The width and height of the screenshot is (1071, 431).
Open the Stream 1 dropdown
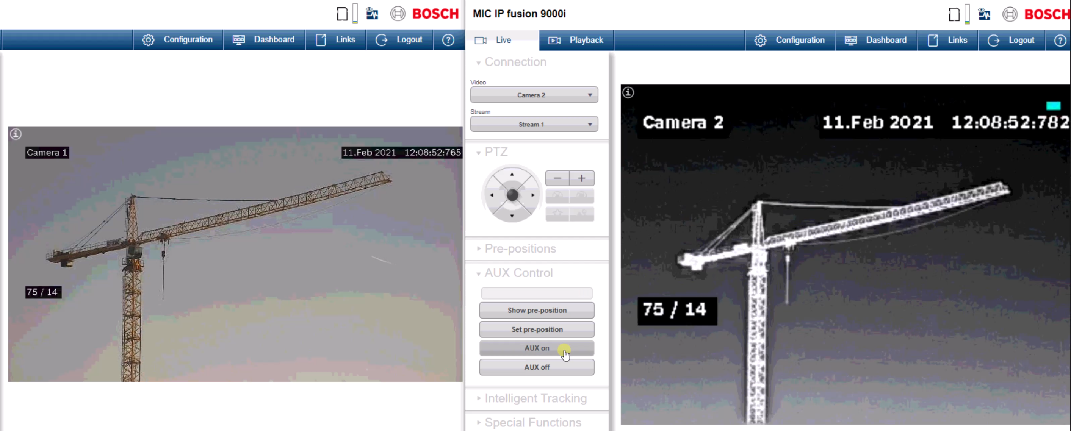tap(534, 124)
